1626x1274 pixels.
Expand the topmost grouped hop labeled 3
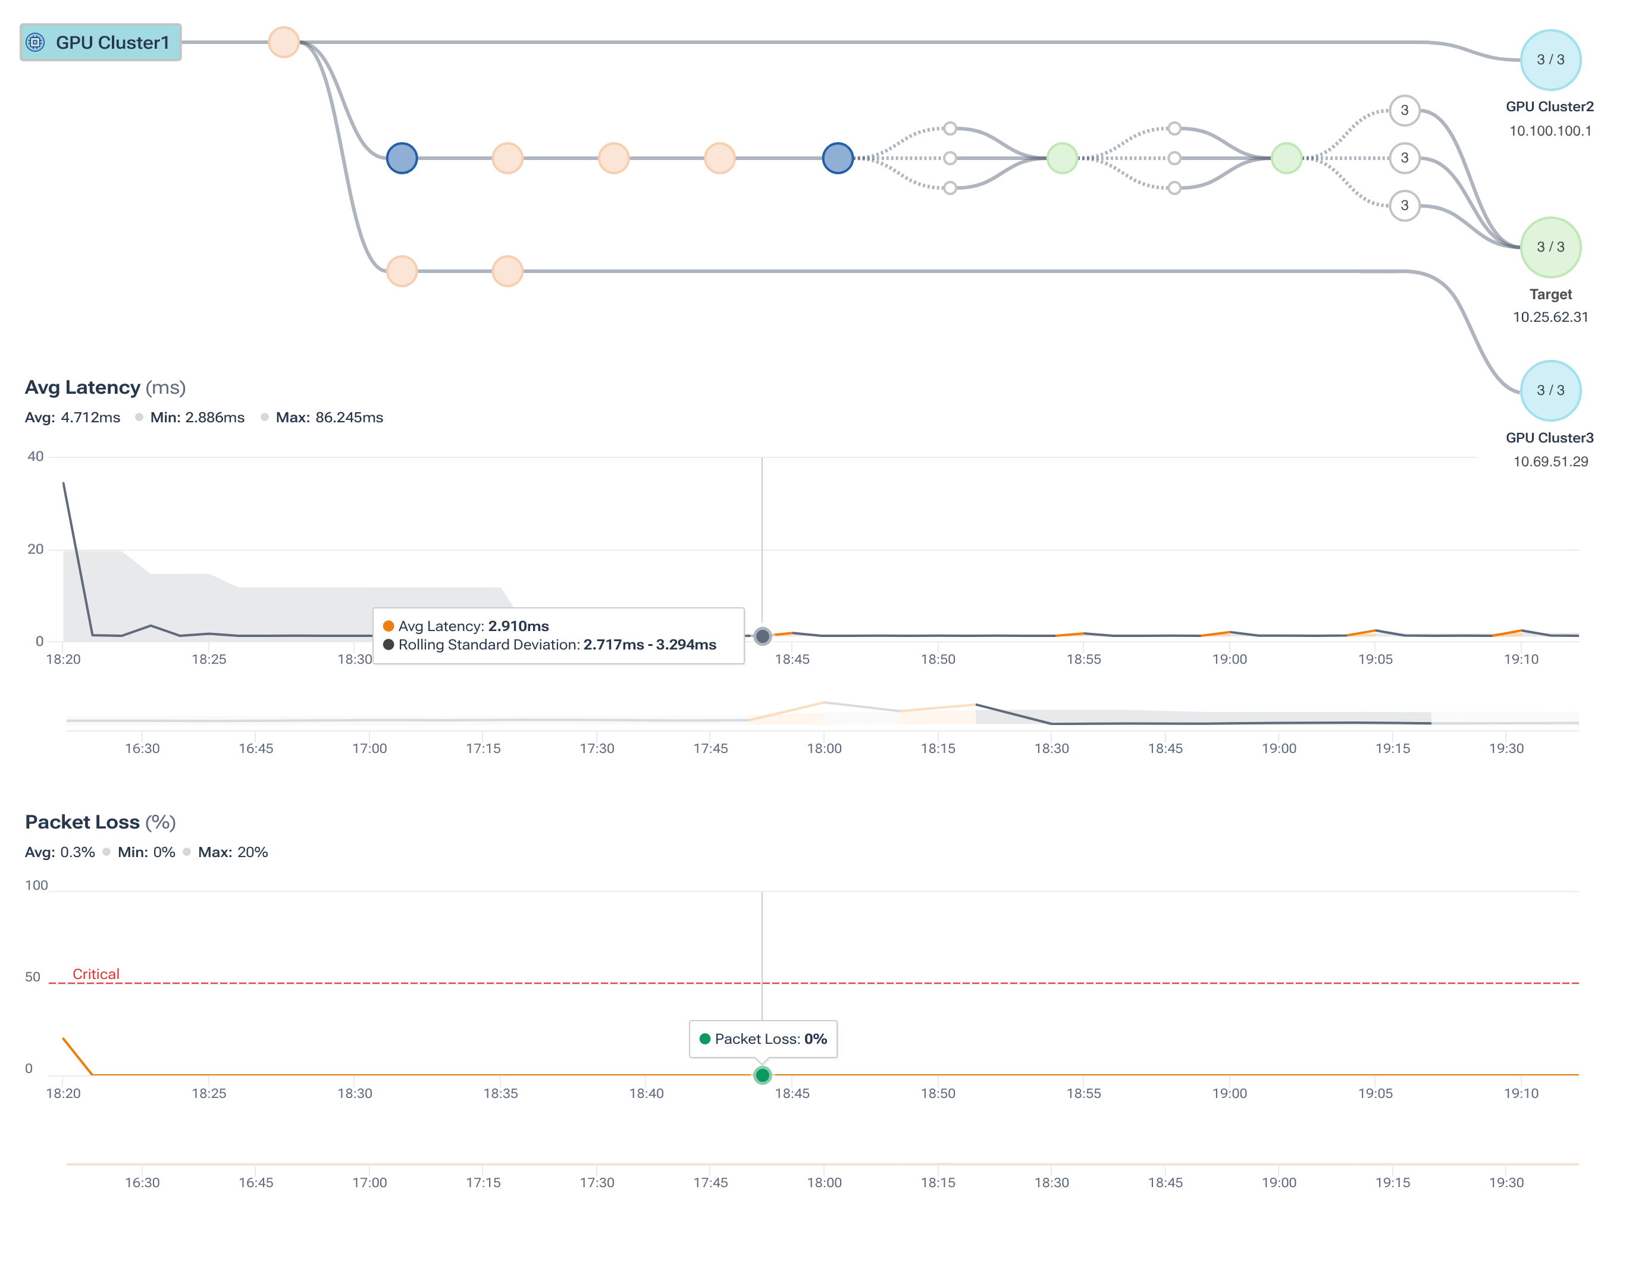pyautogui.click(x=1406, y=109)
